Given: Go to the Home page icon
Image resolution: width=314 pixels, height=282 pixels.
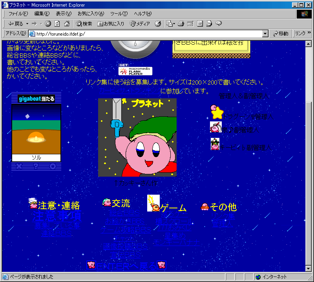Looking at the screenshot, I should [x=67, y=23].
